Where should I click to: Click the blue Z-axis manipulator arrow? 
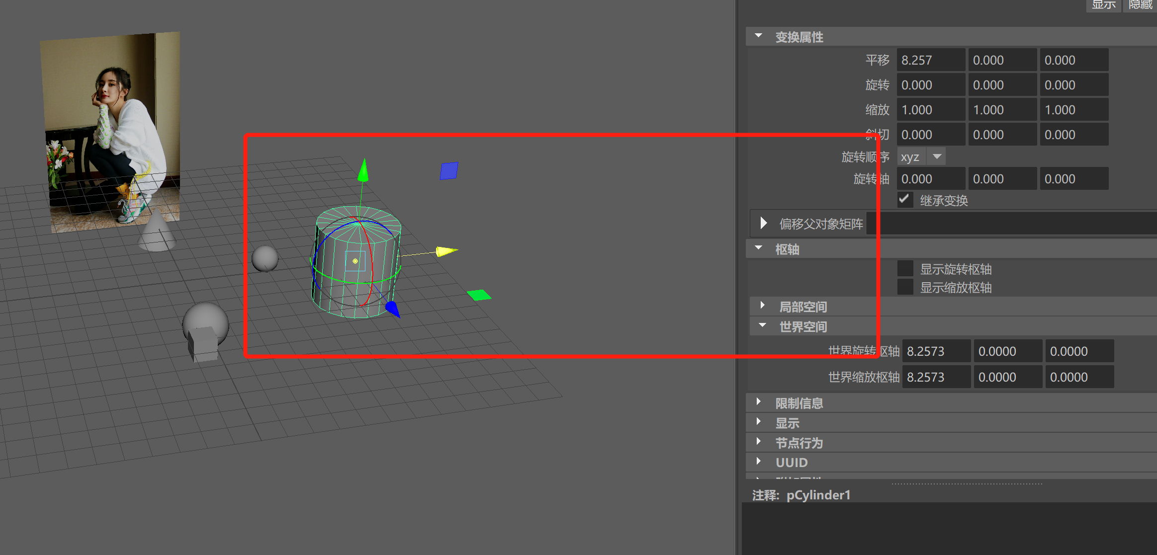pyautogui.click(x=392, y=309)
